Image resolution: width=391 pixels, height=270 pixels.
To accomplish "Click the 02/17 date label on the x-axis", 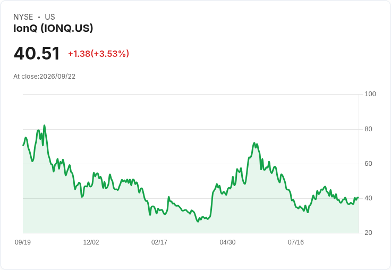I will (x=159, y=242).
